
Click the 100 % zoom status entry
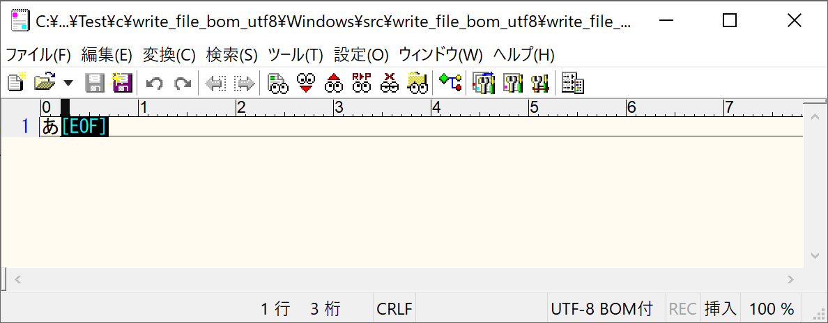[772, 309]
